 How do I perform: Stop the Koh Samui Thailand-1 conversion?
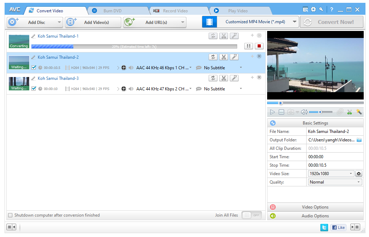pyautogui.click(x=259, y=46)
